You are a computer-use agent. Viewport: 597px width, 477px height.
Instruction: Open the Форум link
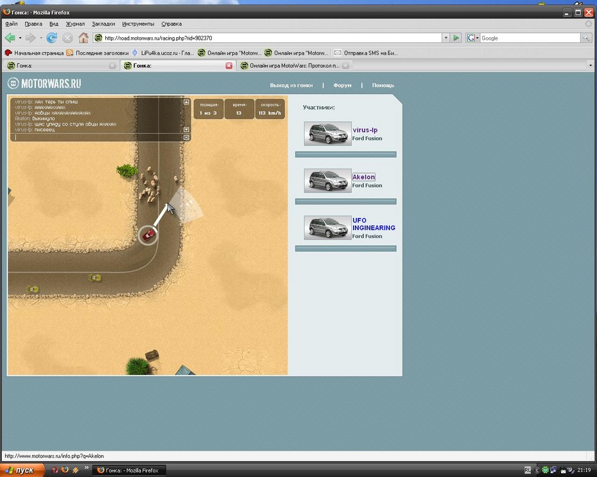[342, 85]
